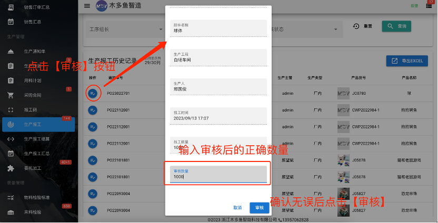
Task: Click 取消 to cancel the dialog
Action: 237,208
